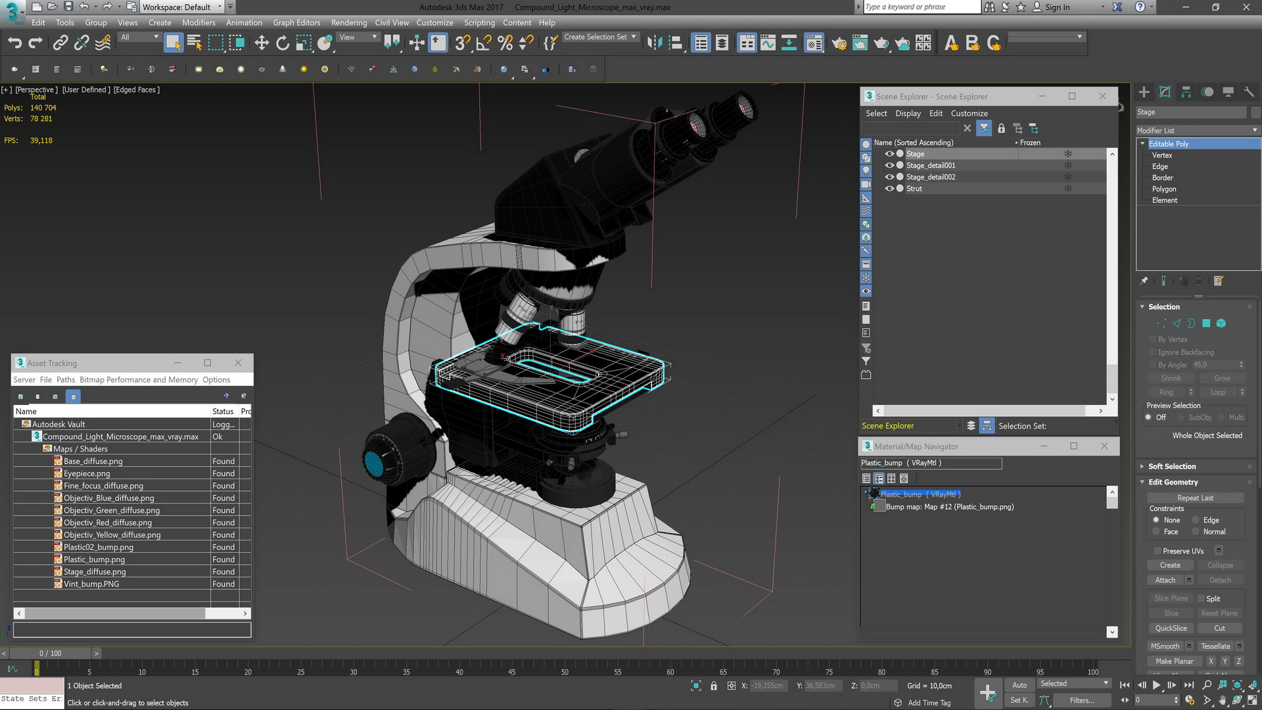Enable the Preserve UVs checkbox

1157,551
